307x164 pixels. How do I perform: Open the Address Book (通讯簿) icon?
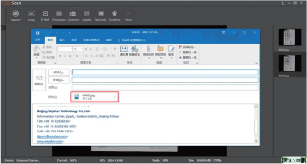coord(124,49)
